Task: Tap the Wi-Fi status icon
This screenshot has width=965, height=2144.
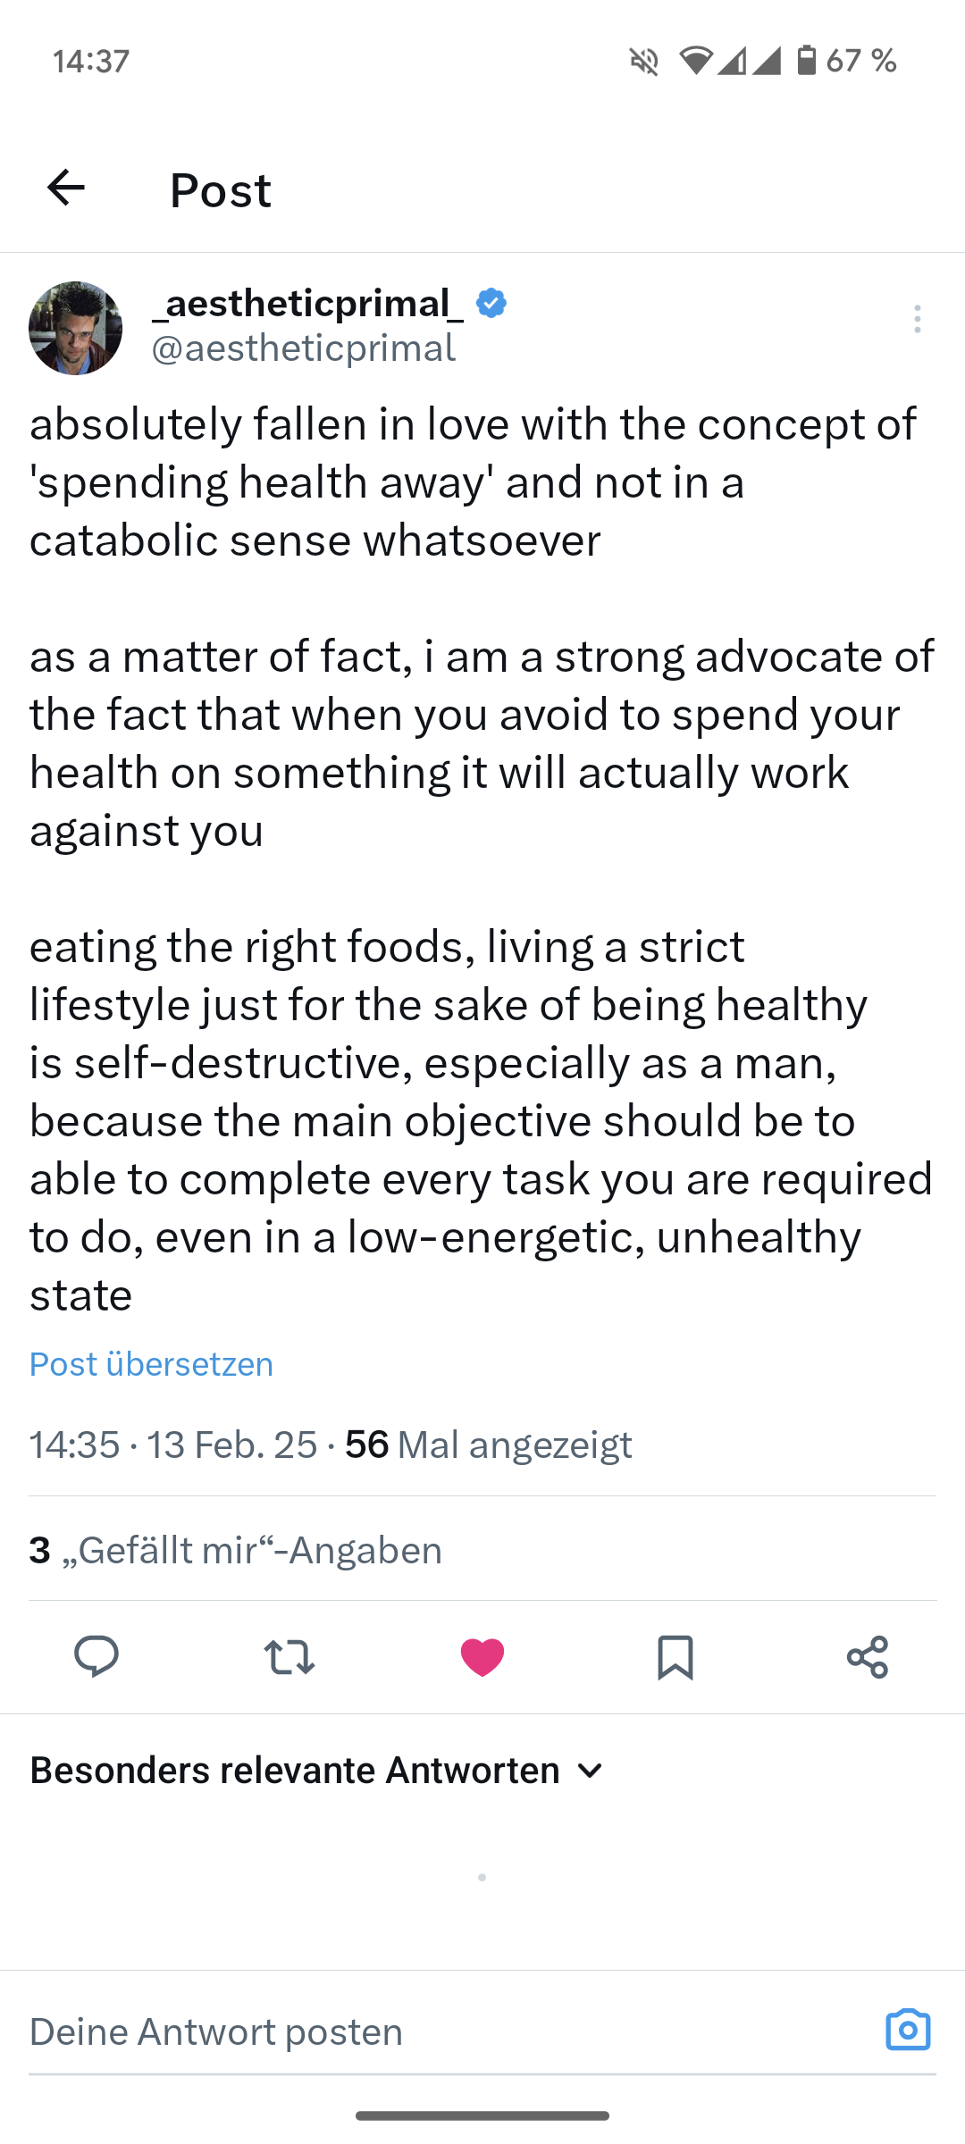Action: click(x=695, y=60)
